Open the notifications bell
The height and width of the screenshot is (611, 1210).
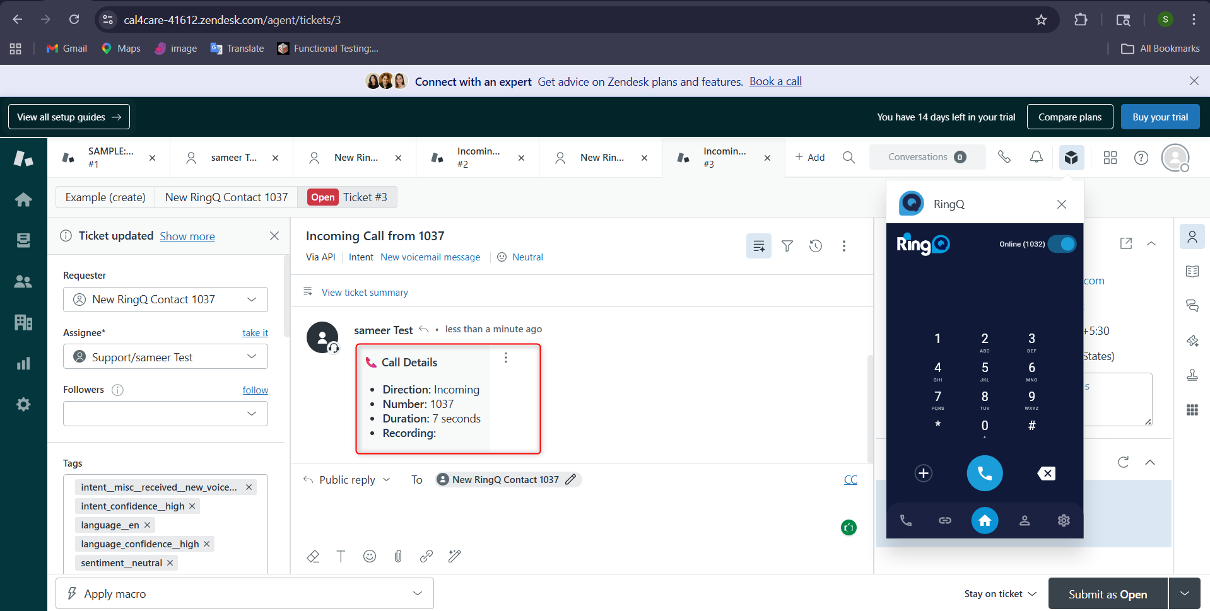[x=1037, y=157]
